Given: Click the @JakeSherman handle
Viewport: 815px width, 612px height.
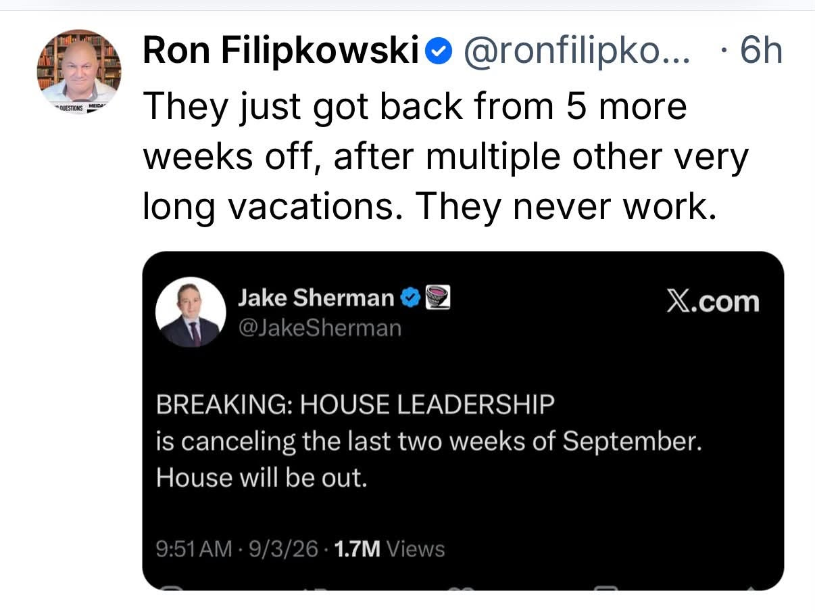Looking at the screenshot, I should 319,329.
